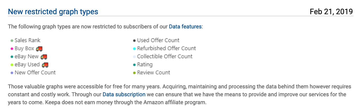Select the New Offer Count entry
The image size is (362, 111).
[35, 72]
